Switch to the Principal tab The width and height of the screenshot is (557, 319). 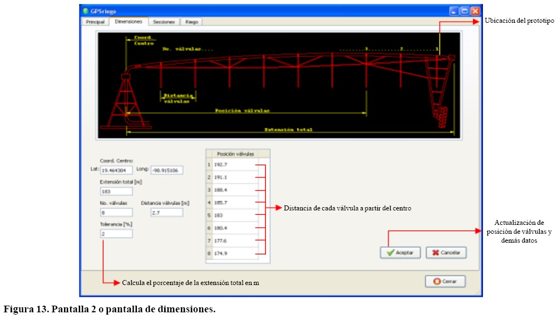tap(95, 22)
